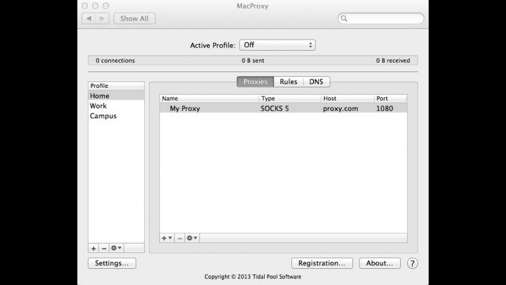
Task: Click the 0 B sent status text
Action: click(253, 60)
